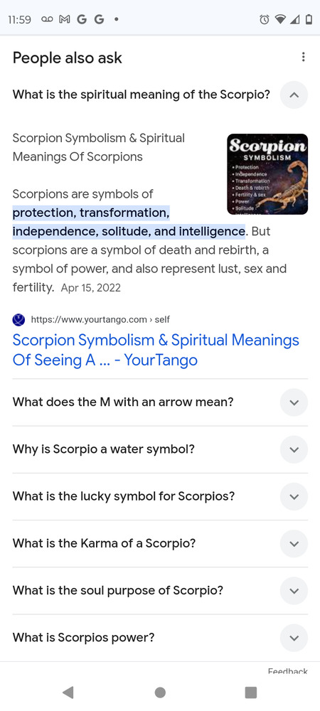320x711 pixels.
Task: Tap the voicemail icon in status bar
Action: 47,19
